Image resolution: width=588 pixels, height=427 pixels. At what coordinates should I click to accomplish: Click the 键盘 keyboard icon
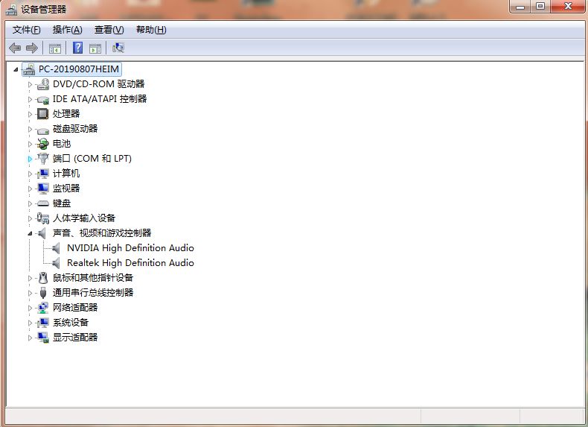[x=43, y=203]
